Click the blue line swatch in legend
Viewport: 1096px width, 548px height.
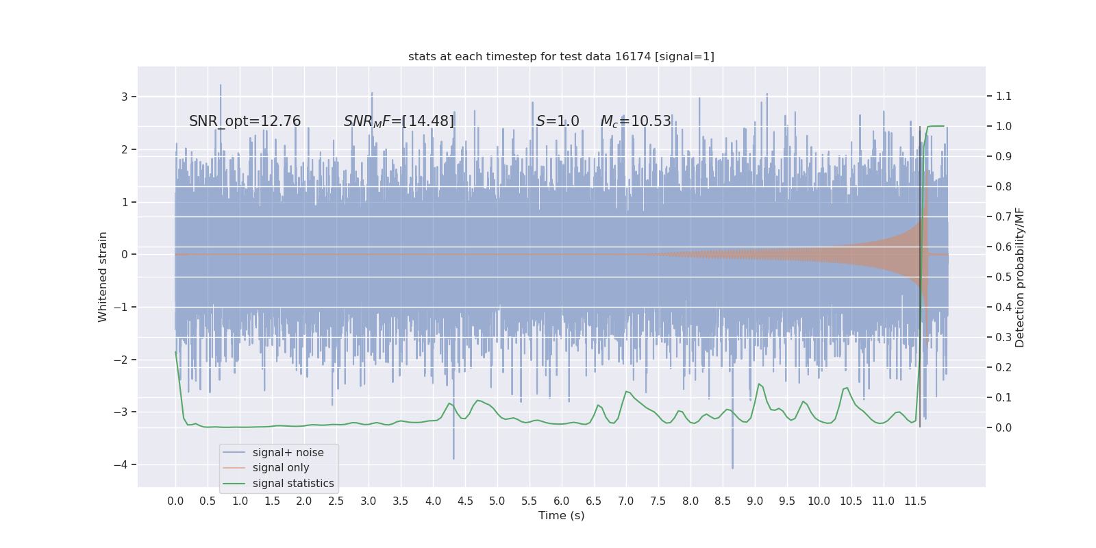point(234,453)
